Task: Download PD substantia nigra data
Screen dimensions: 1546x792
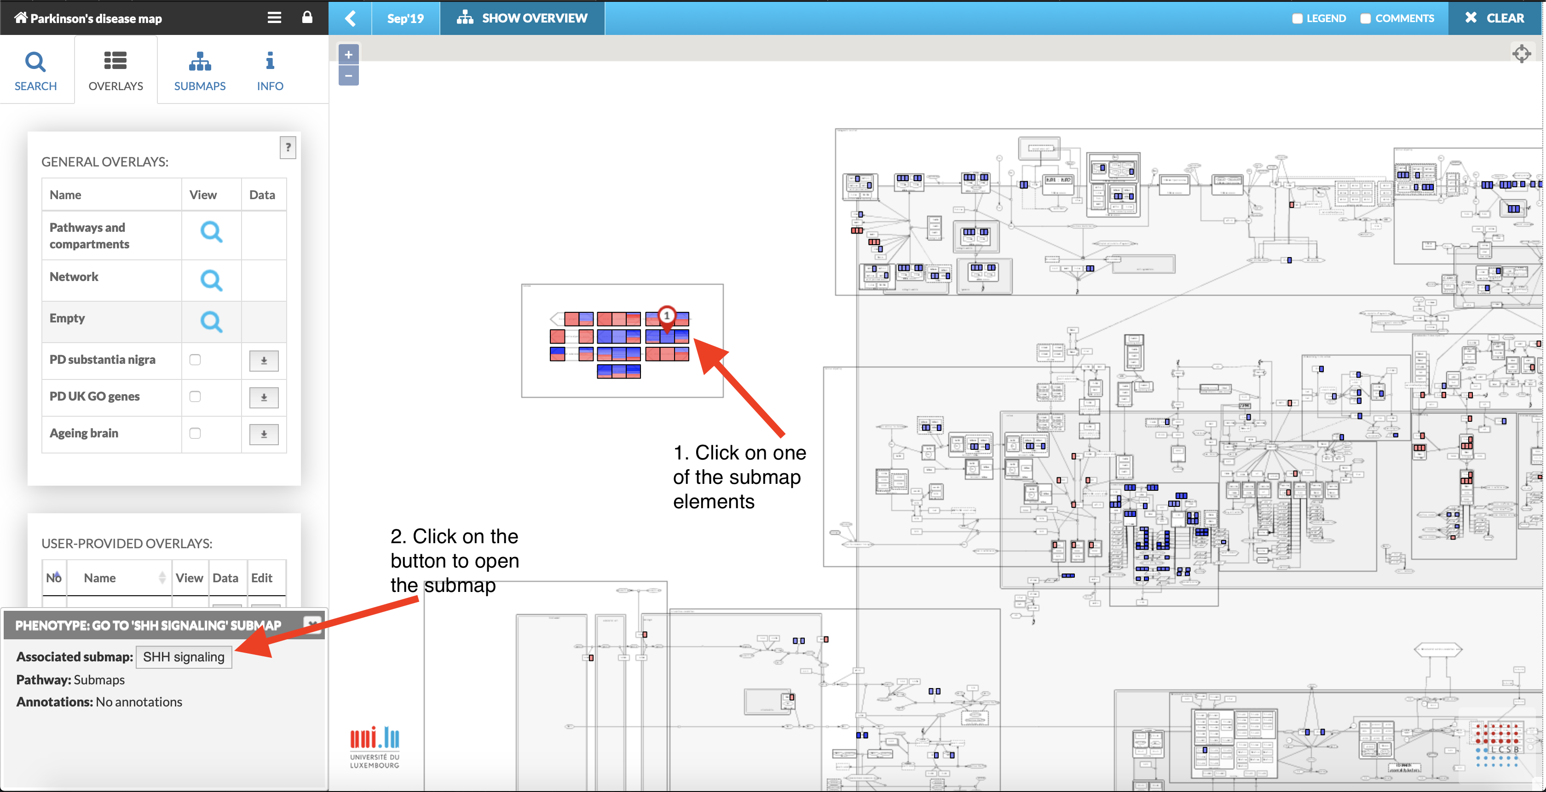Action: point(264,361)
